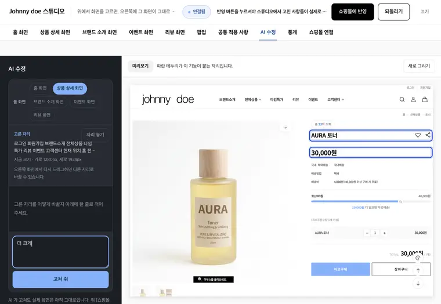
Task: Open the 통계 tab
Action: (x=292, y=32)
